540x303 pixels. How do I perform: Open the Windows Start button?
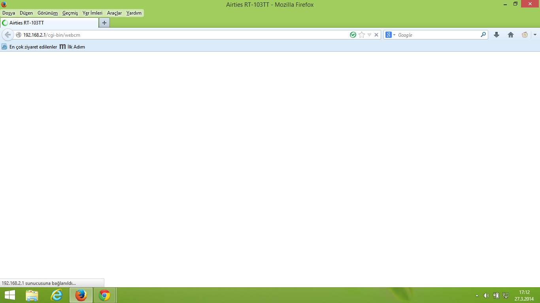10,295
